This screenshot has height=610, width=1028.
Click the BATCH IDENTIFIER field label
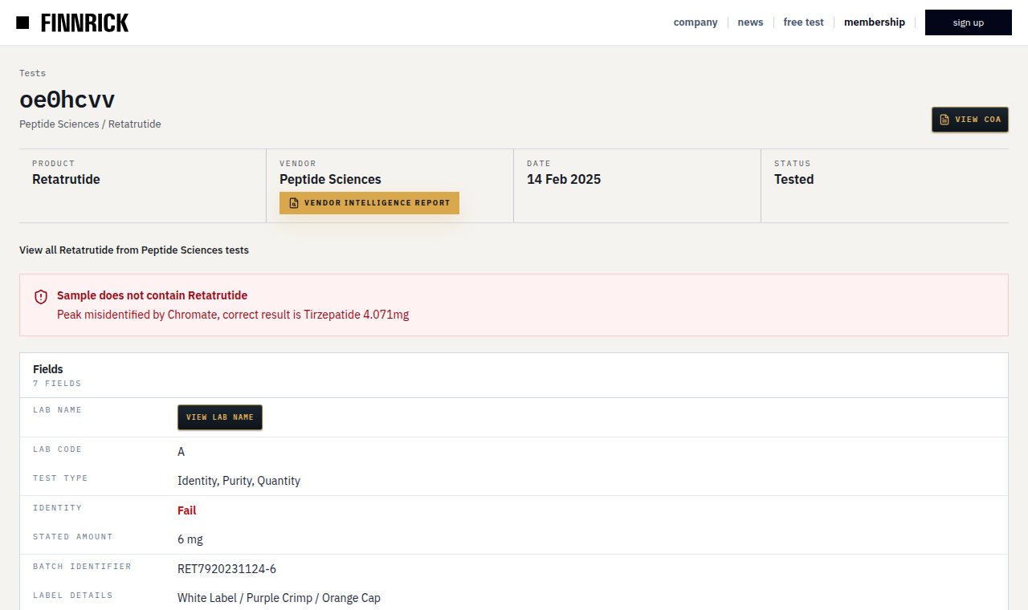pyautogui.click(x=82, y=567)
